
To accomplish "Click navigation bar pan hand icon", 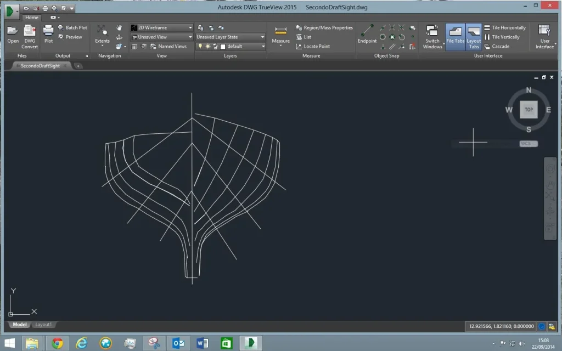I will [x=550, y=185].
